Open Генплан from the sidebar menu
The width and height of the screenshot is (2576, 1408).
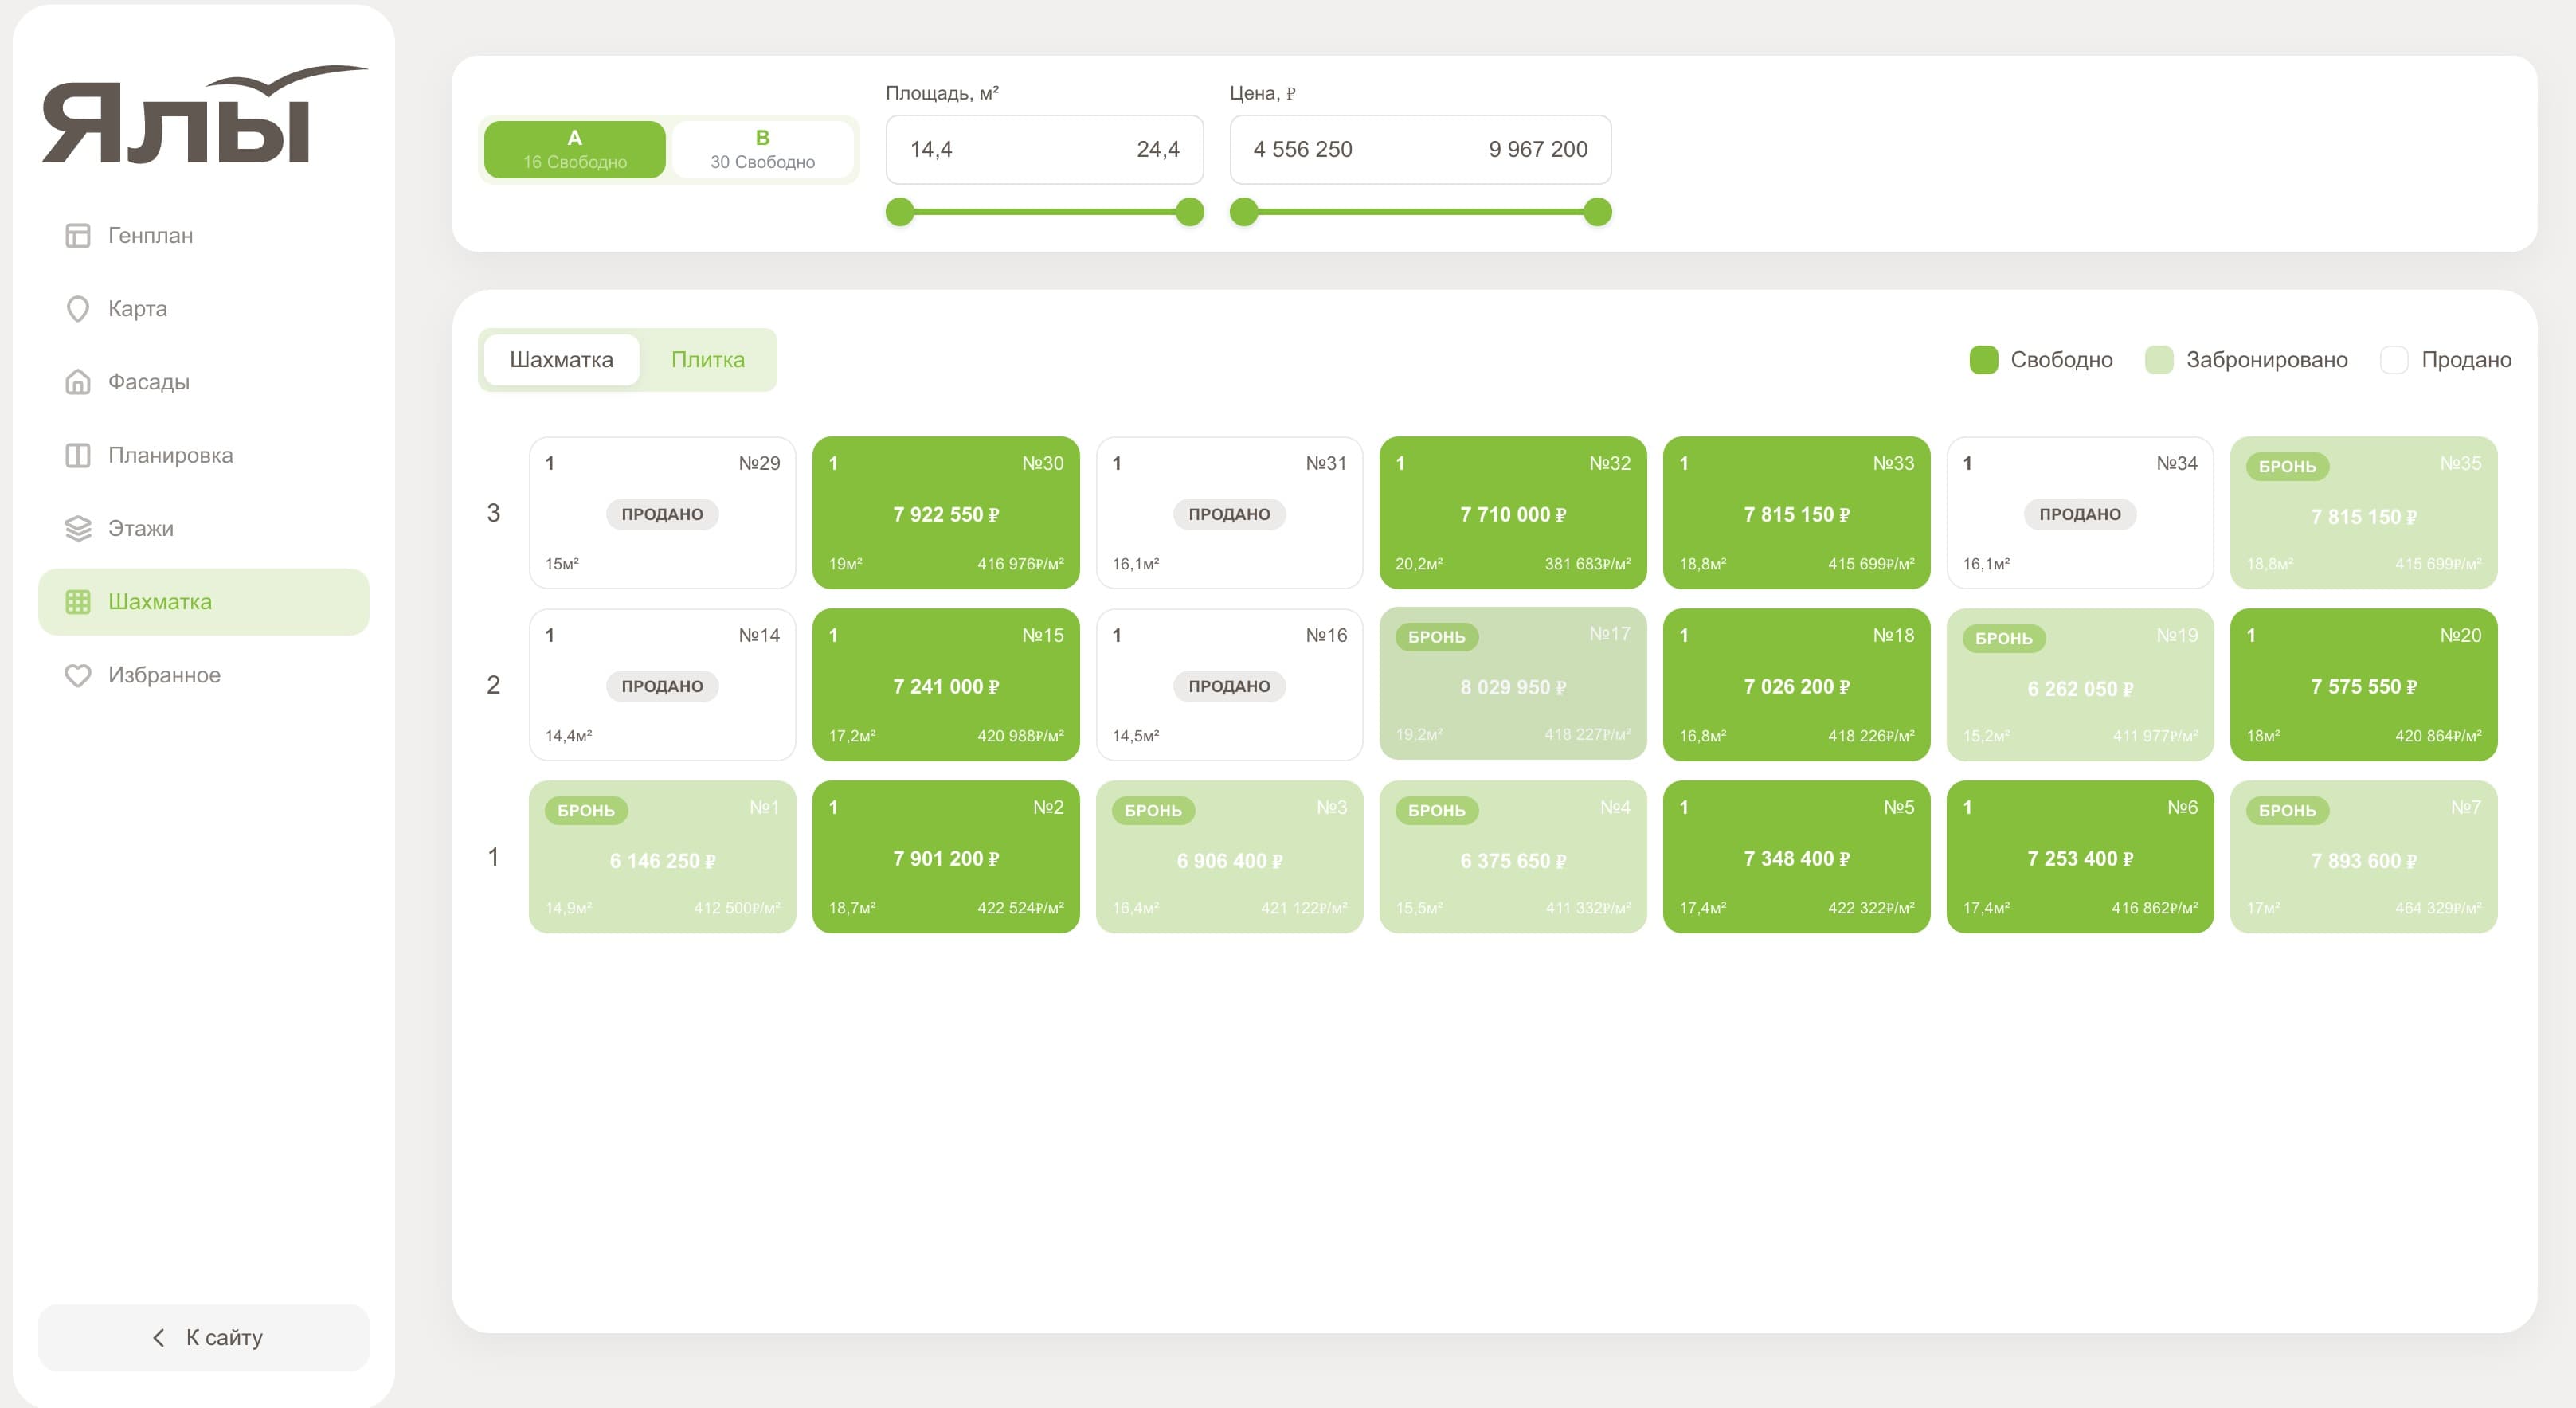[x=203, y=235]
